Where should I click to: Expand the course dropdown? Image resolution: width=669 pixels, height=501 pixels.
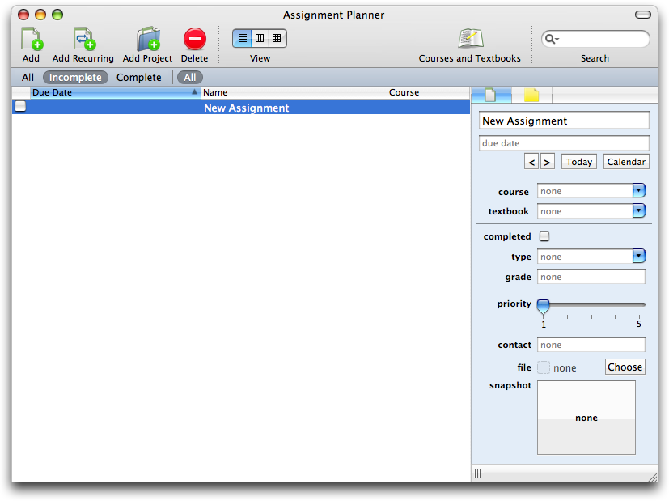point(638,191)
